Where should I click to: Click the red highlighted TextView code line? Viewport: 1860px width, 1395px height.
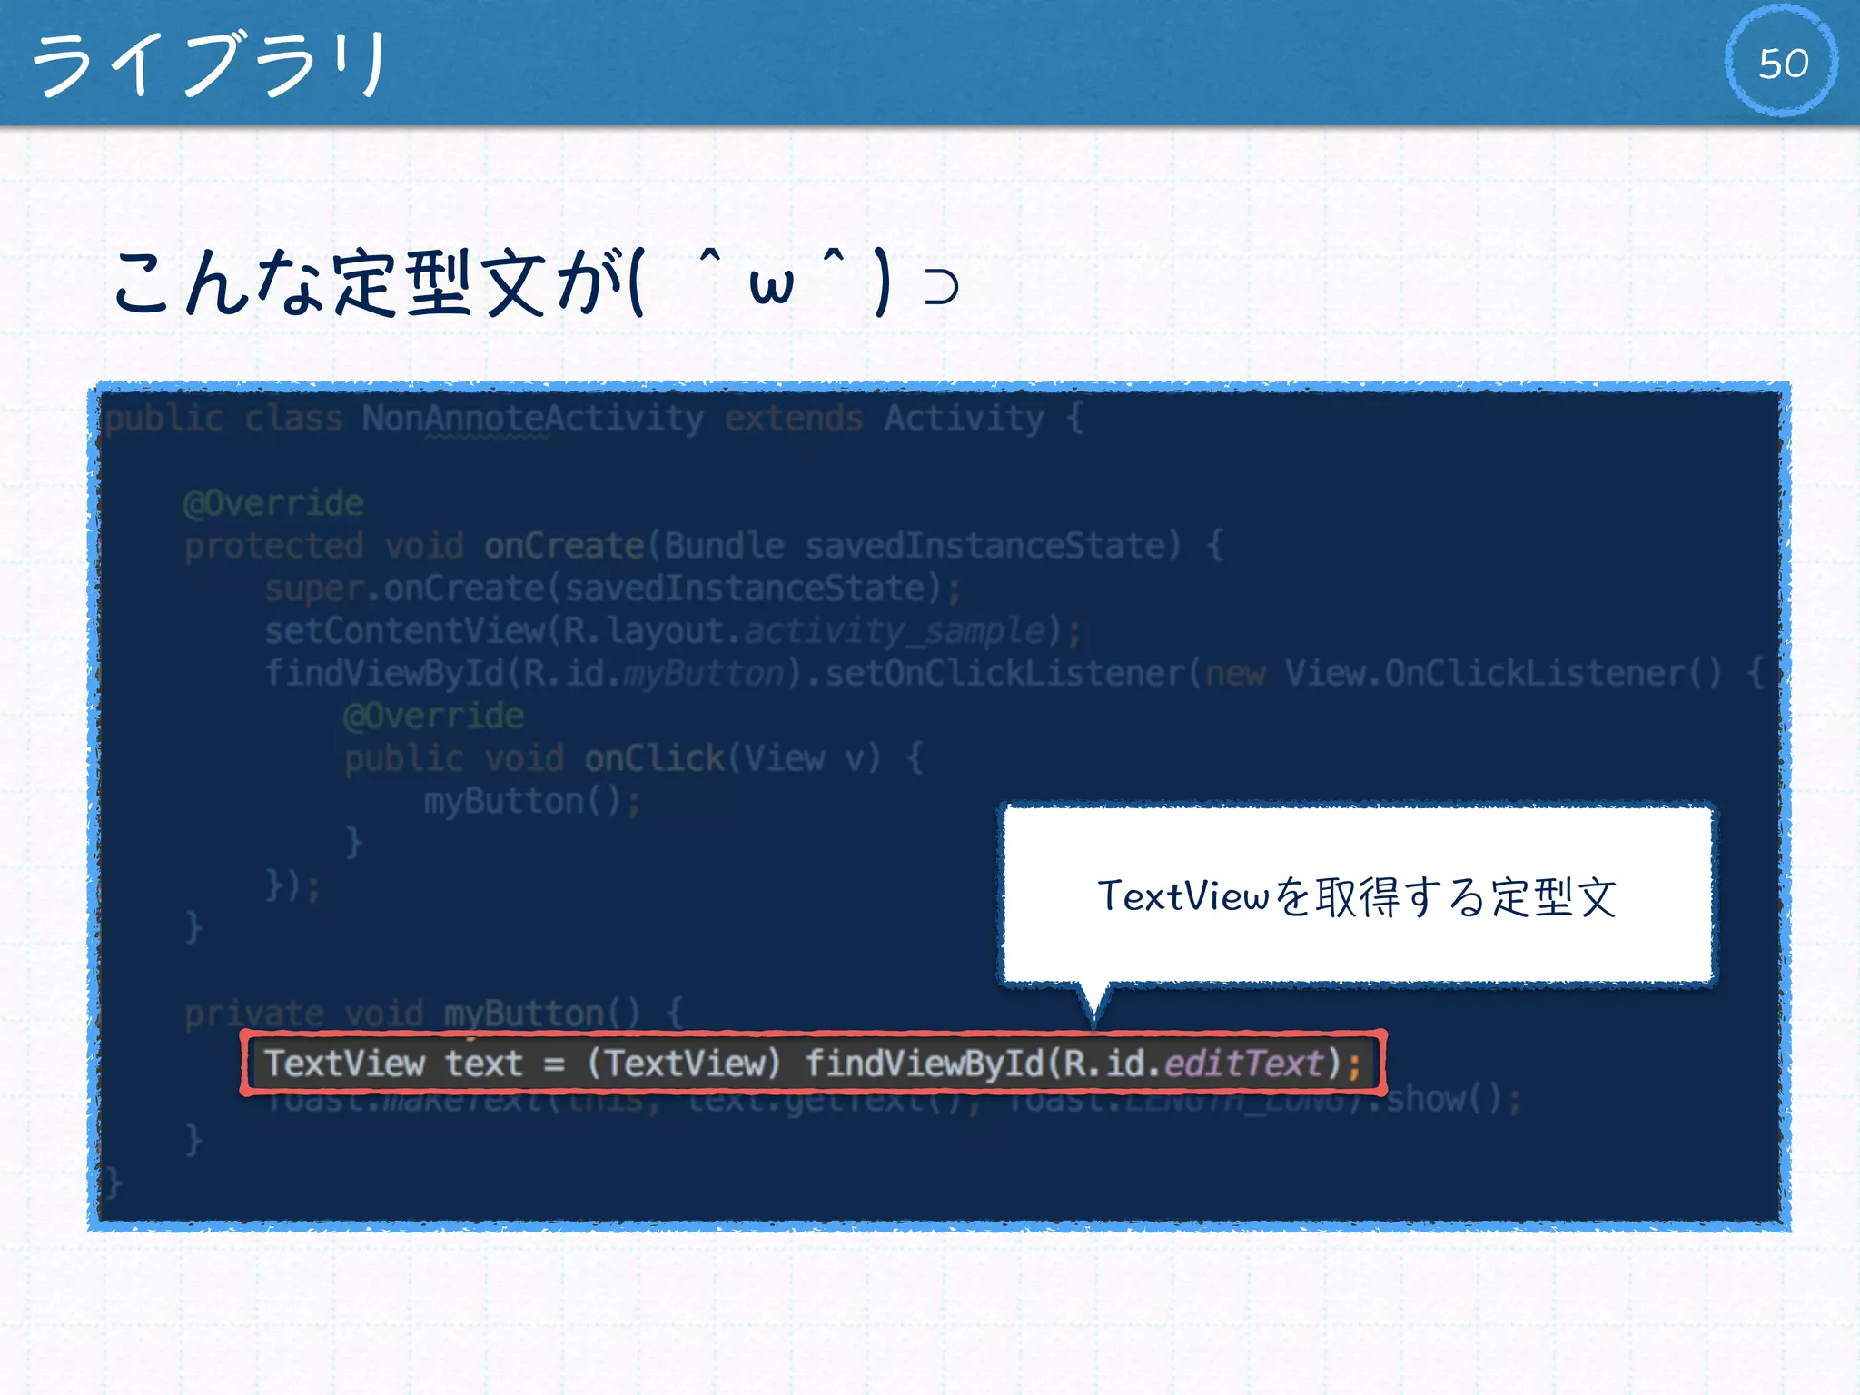click(x=812, y=1063)
